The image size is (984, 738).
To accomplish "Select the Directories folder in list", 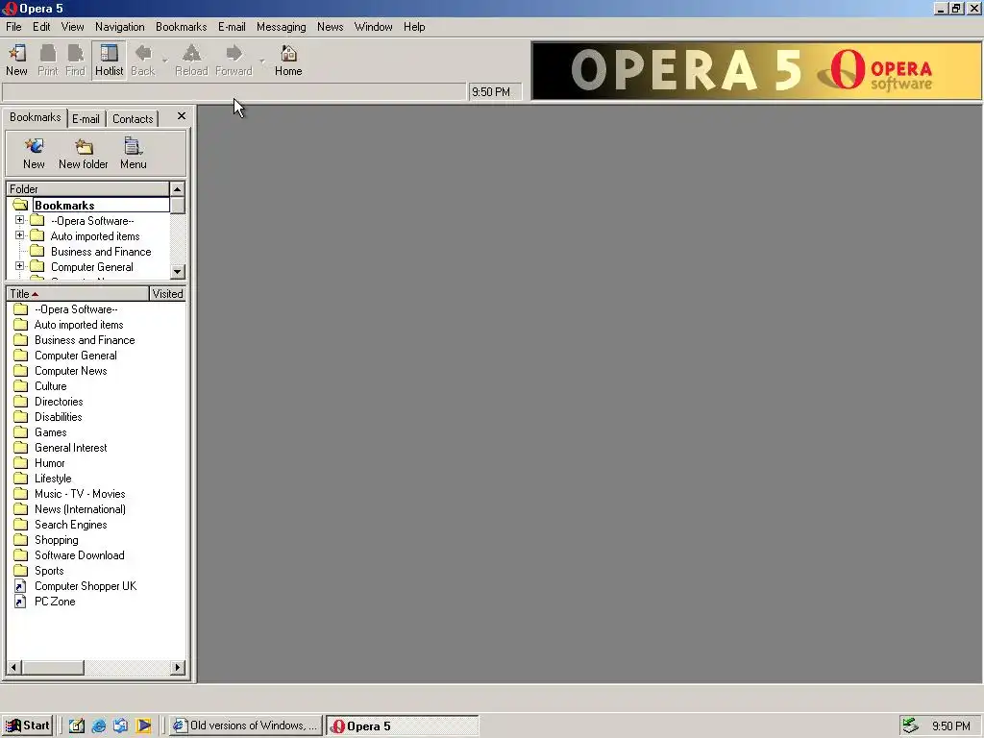I will (x=59, y=402).
